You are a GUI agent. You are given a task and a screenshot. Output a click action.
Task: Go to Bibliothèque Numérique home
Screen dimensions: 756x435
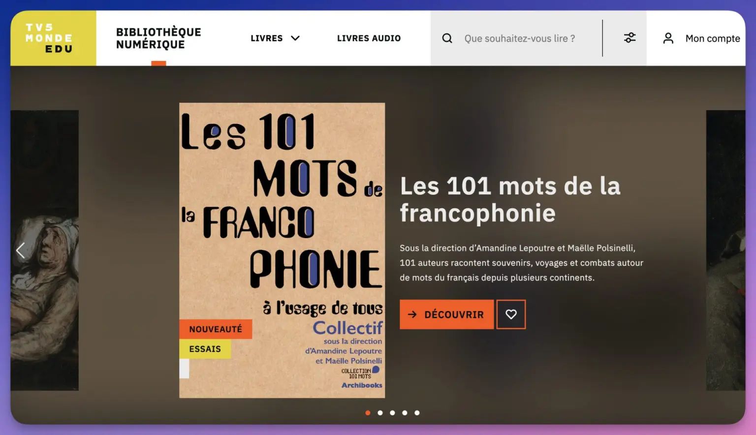(x=158, y=38)
